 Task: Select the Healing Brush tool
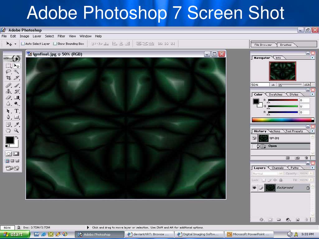coord(8,85)
